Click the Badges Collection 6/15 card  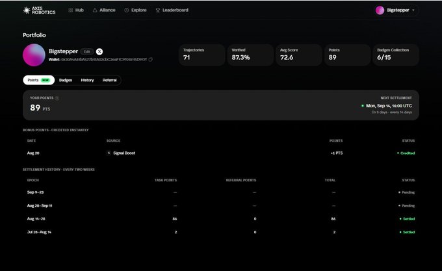[396, 55]
